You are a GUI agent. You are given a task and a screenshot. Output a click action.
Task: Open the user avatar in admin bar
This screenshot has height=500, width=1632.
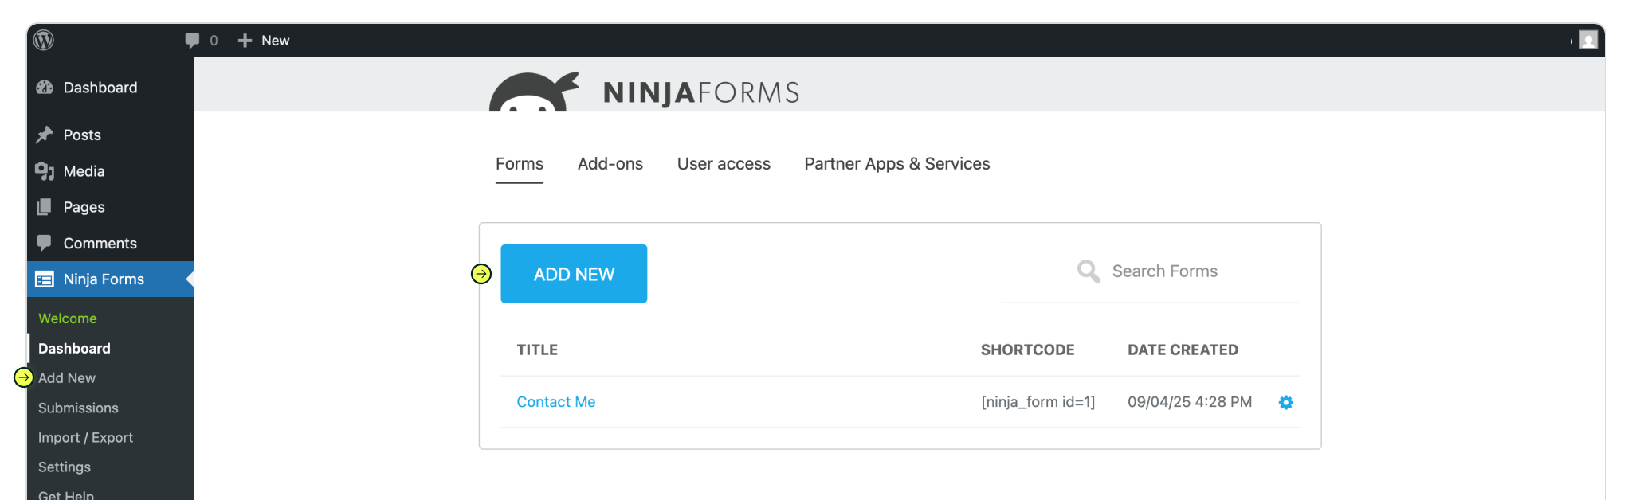(x=1588, y=40)
